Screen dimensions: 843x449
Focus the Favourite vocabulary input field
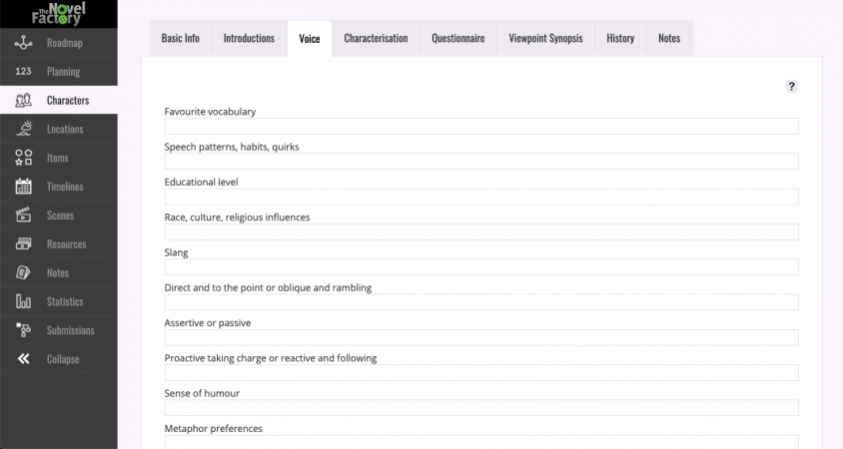(481, 126)
